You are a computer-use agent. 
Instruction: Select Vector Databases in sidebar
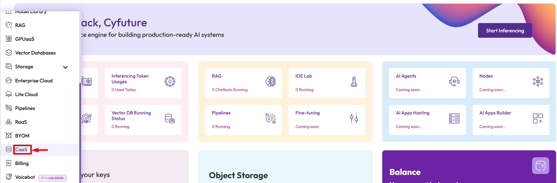(35, 53)
